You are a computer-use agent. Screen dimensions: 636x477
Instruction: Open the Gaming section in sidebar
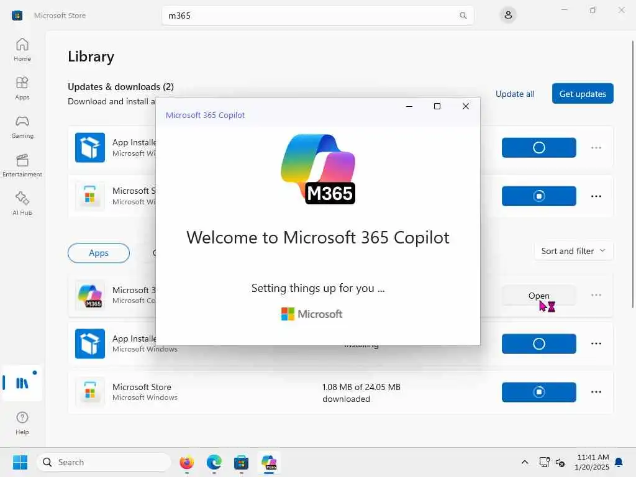point(22,127)
